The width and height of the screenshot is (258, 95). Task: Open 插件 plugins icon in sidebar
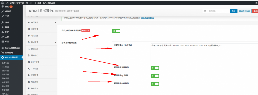[x=3, y=27]
